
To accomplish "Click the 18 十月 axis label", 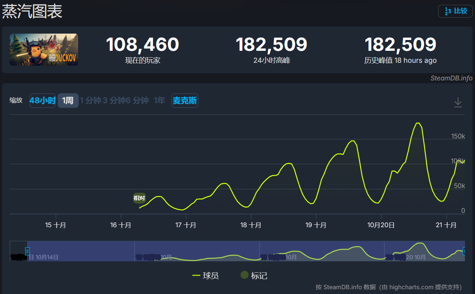I will pos(251,225).
